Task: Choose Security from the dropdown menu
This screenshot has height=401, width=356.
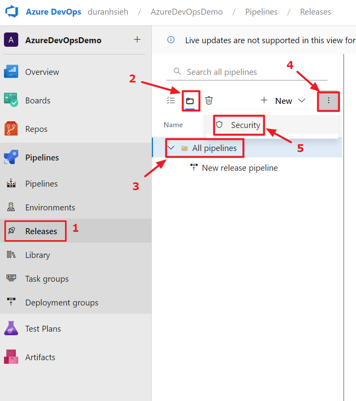Action: point(272,125)
